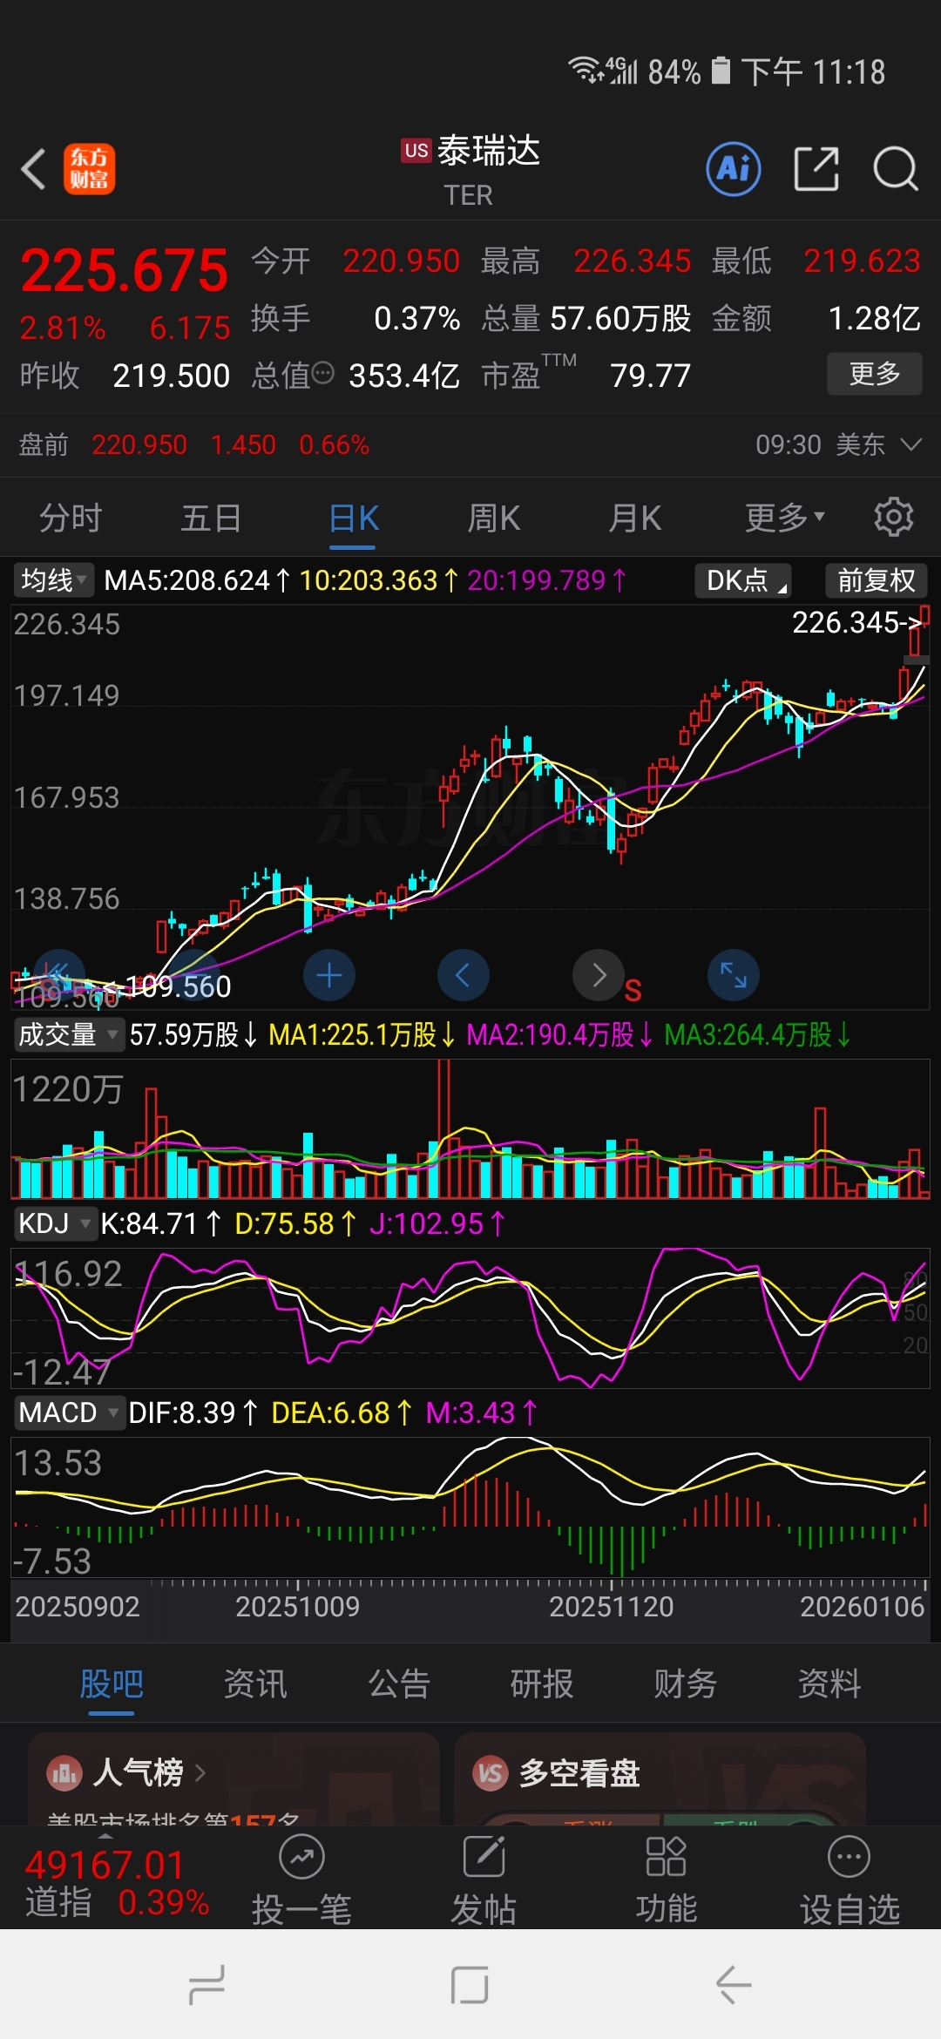
Task: Move chart left with arrow button
Action: 463,975
